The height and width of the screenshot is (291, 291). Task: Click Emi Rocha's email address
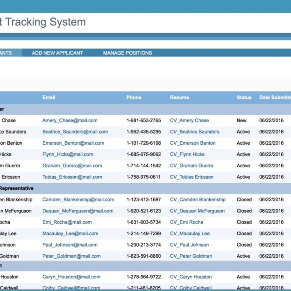click(67, 222)
